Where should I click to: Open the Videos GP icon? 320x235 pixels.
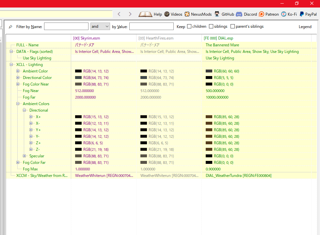(x=167, y=14)
